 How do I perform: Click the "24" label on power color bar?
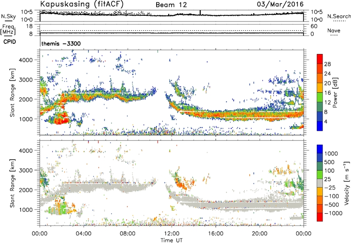click(327, 74)
